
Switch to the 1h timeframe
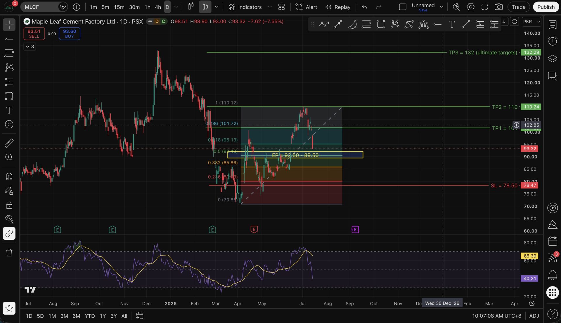click(x=148, y=7)
